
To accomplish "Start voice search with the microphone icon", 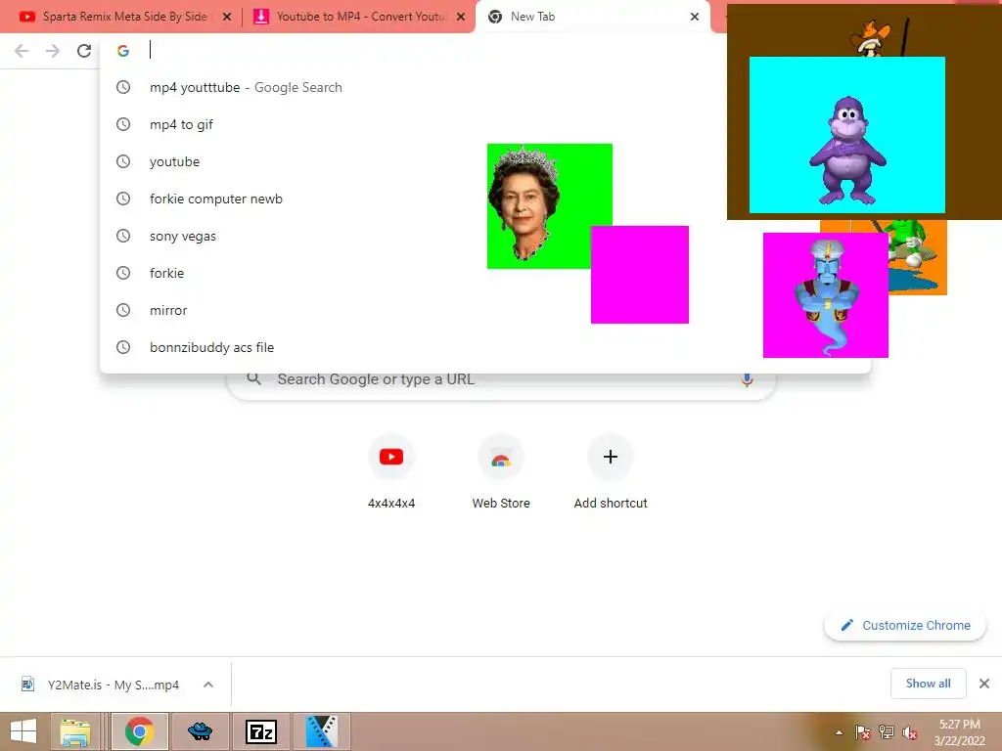I will pyautogui.click(x=747, y=380).
